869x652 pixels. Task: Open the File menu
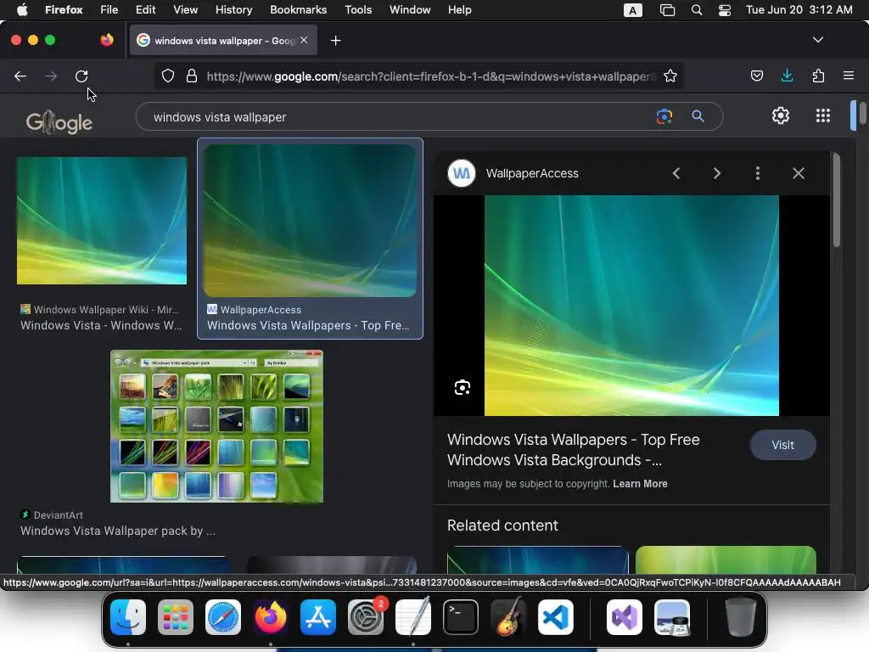(x=109, y=10)
